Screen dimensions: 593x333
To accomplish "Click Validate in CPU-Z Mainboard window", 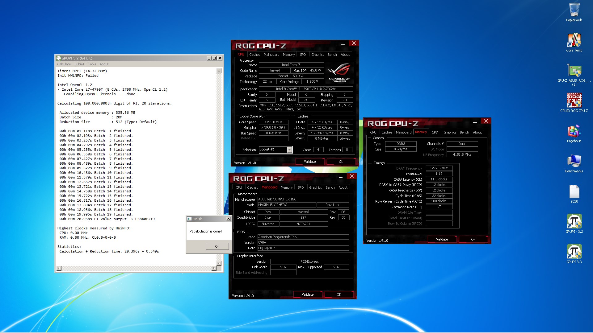I will pos(308,294).
